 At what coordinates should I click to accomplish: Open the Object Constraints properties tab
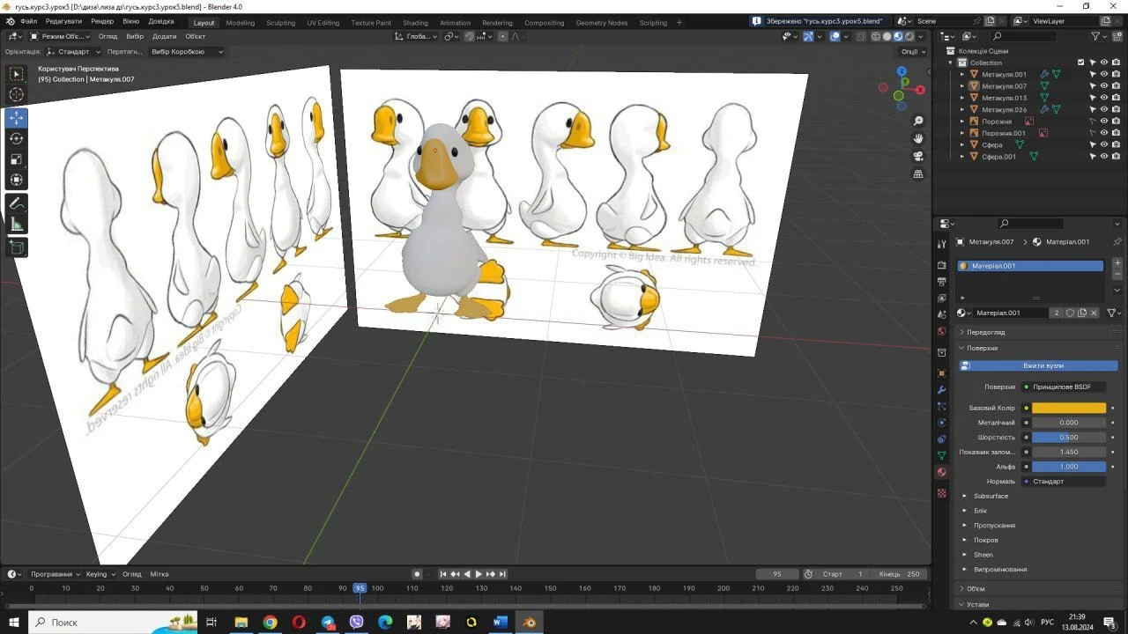942,439
